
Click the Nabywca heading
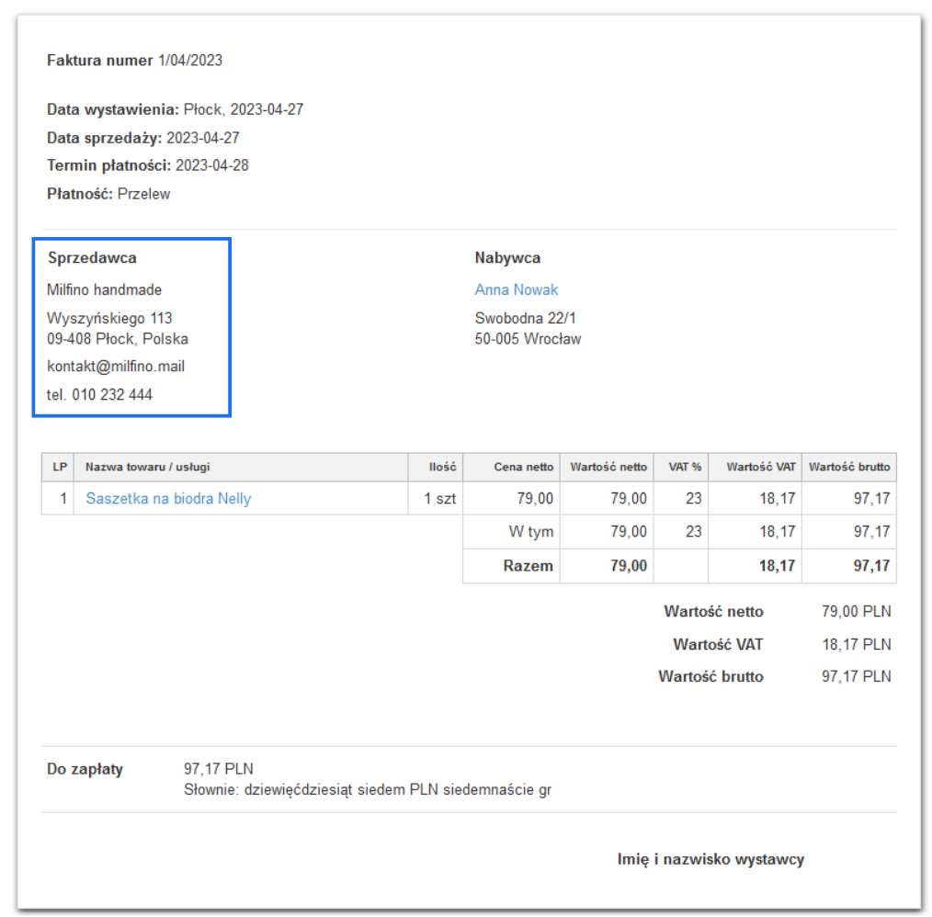pos(507,257)
